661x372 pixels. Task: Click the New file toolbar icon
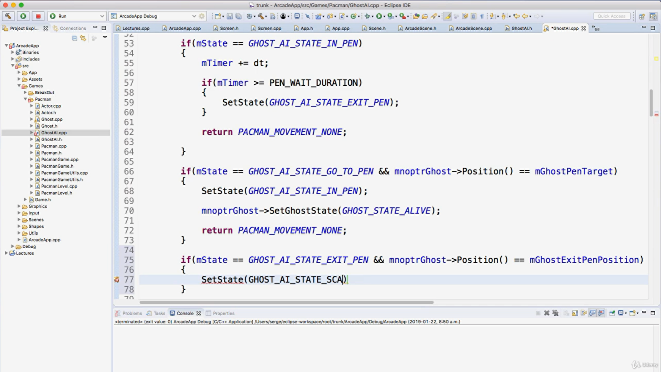218,16
